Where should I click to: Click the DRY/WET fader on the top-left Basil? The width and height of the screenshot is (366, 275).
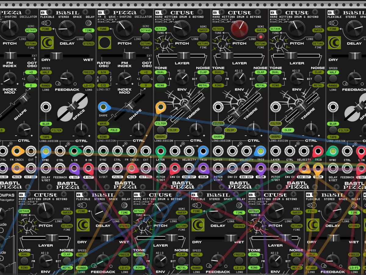pos(56,56)
